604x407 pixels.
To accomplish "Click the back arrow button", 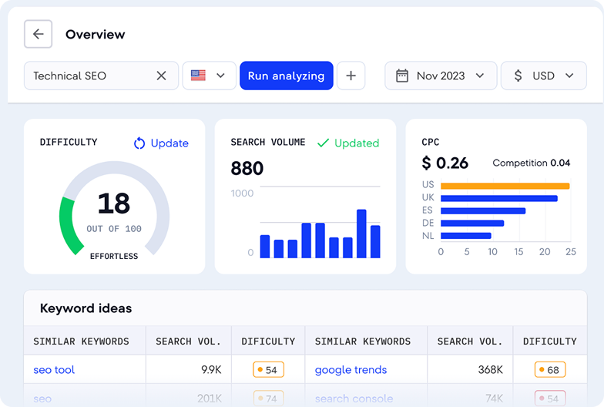I will [x=38, y=35].
